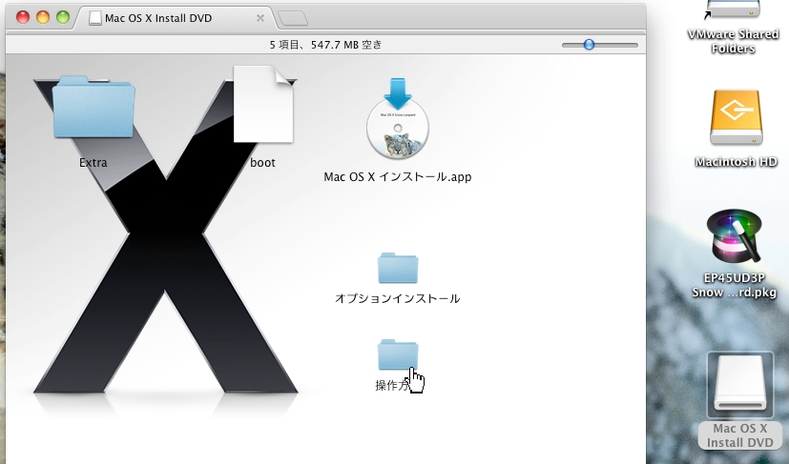Select Mac OS X Install DVD volume on desktop
Image resolution: width=789 pixels, height=464 pixels.
tap(739, 387)
